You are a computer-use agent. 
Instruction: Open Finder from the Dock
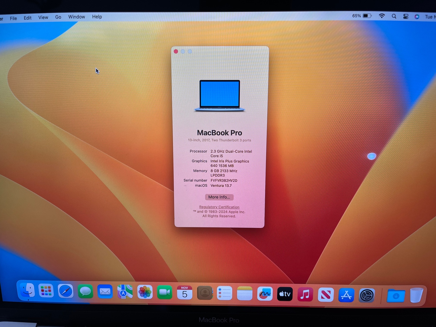27,291
